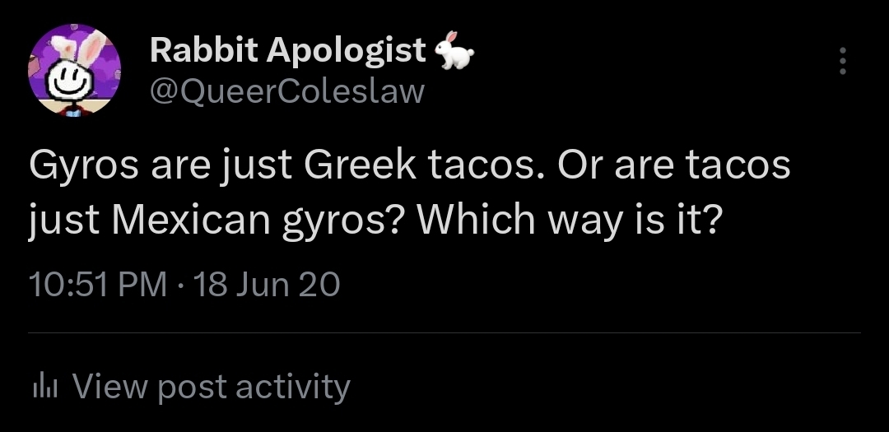Click the 18 Jun 20 date

(266, 285)
